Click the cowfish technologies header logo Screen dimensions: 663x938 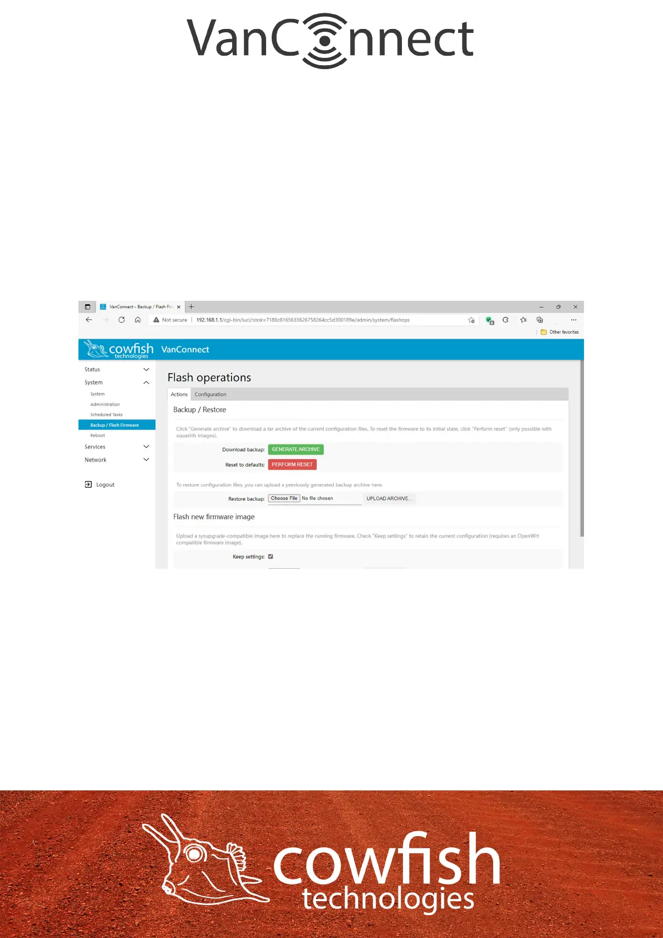point(118,349)
